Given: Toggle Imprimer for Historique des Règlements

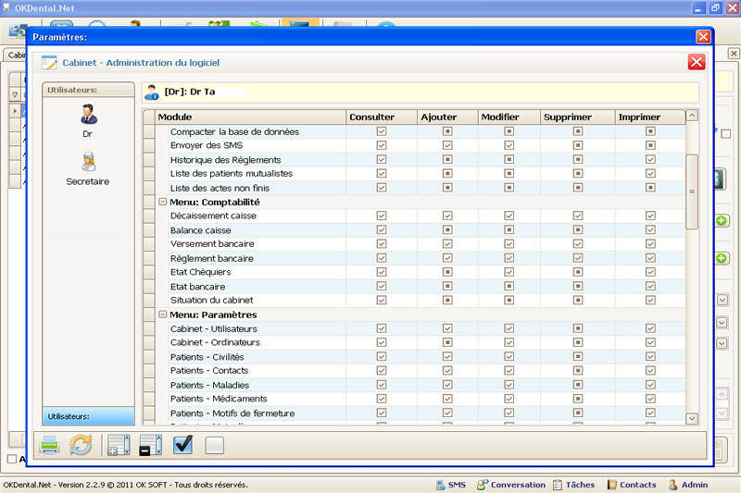Looking at the screenshot, I should (650, 159).
